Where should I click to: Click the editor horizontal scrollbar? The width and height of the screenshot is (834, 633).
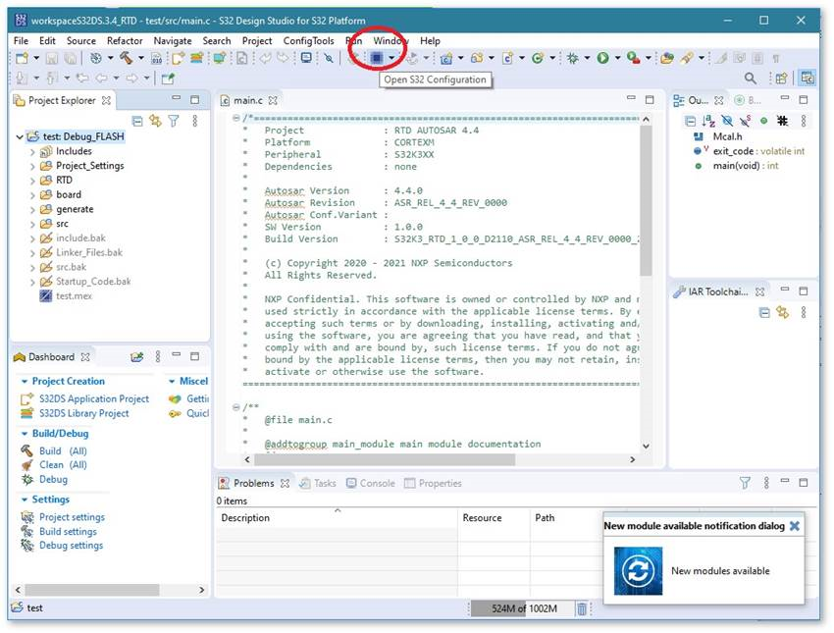click(440, 459)
